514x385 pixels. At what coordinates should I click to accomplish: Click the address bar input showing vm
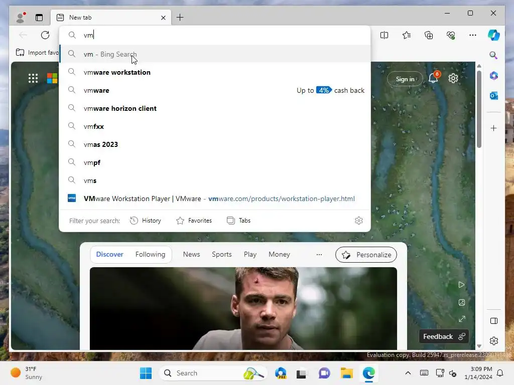pyautogui.click(x=215, y=35)
